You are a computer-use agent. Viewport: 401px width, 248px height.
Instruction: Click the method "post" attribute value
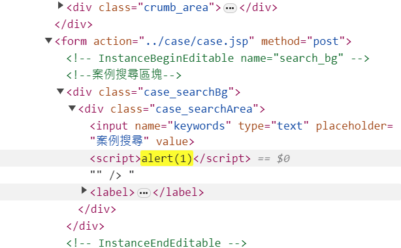click(x=326, y=41)
